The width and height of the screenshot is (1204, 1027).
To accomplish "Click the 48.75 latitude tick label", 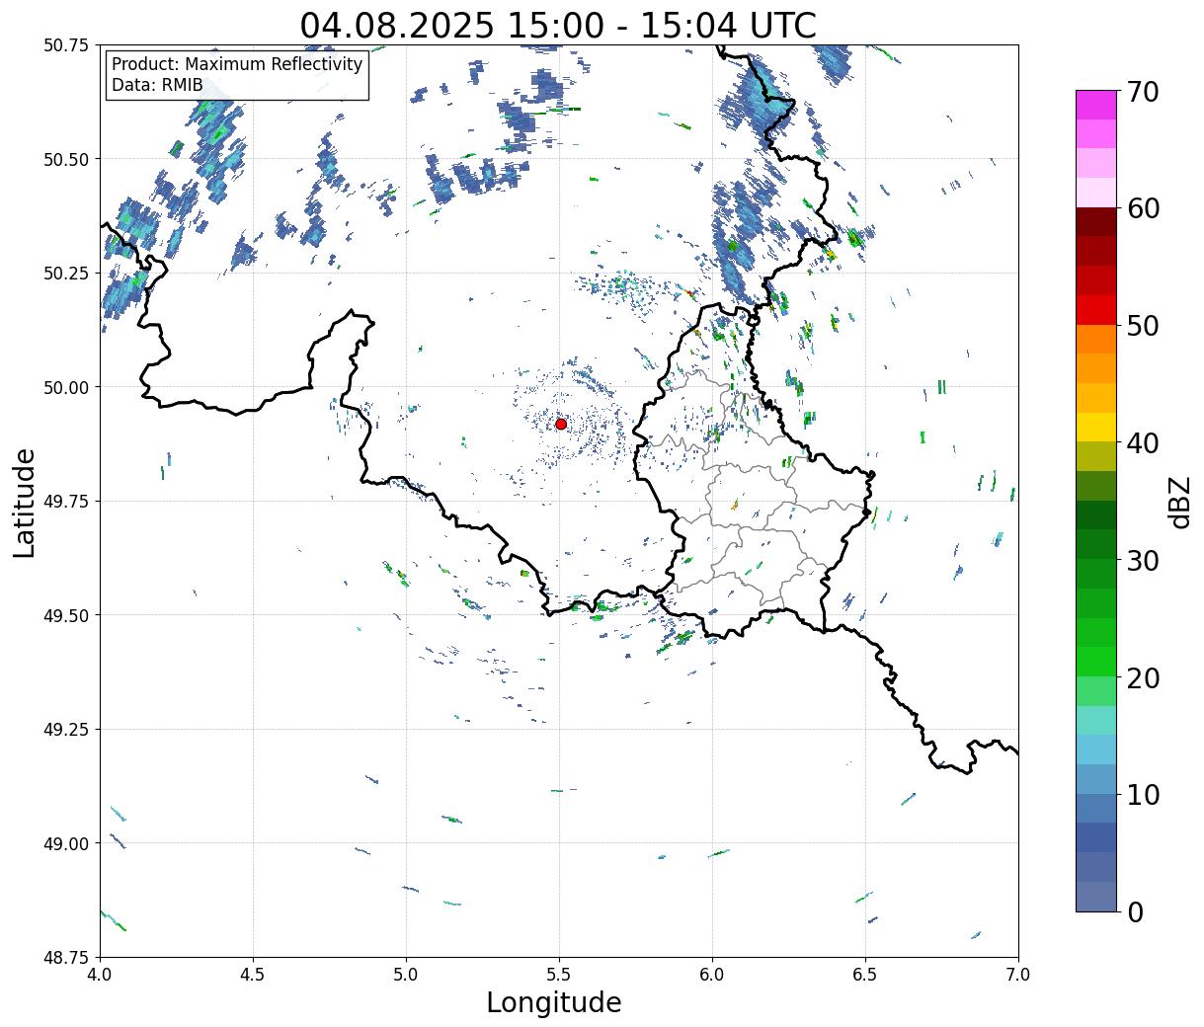I will 66,957.
